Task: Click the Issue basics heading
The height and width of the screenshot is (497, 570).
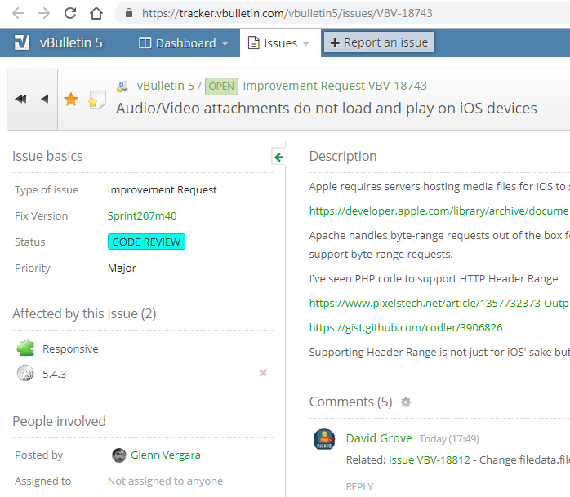Action: point(47,156)
